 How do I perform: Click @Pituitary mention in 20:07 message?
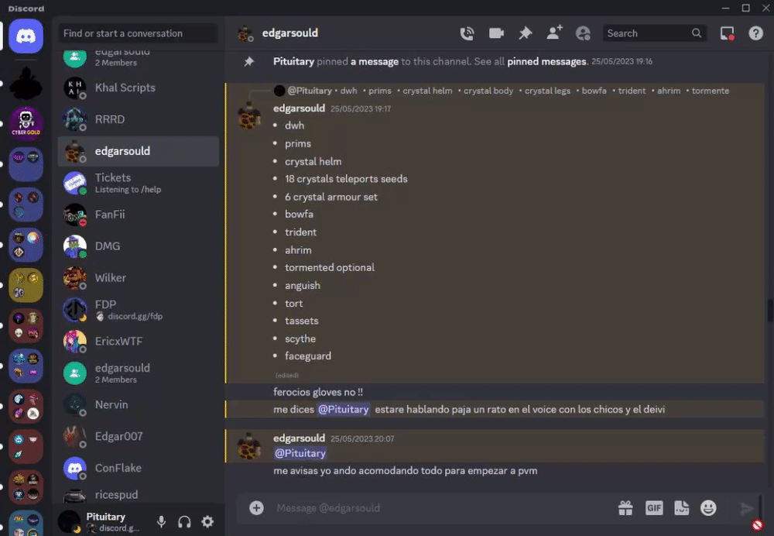click(x=300, y=453)
